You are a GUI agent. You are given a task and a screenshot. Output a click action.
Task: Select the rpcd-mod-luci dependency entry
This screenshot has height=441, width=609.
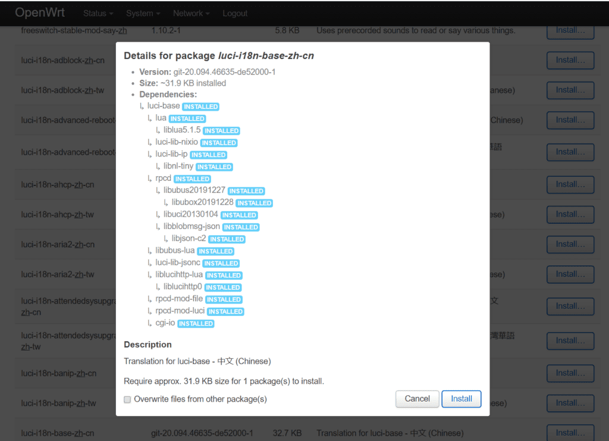click(180, 311)
